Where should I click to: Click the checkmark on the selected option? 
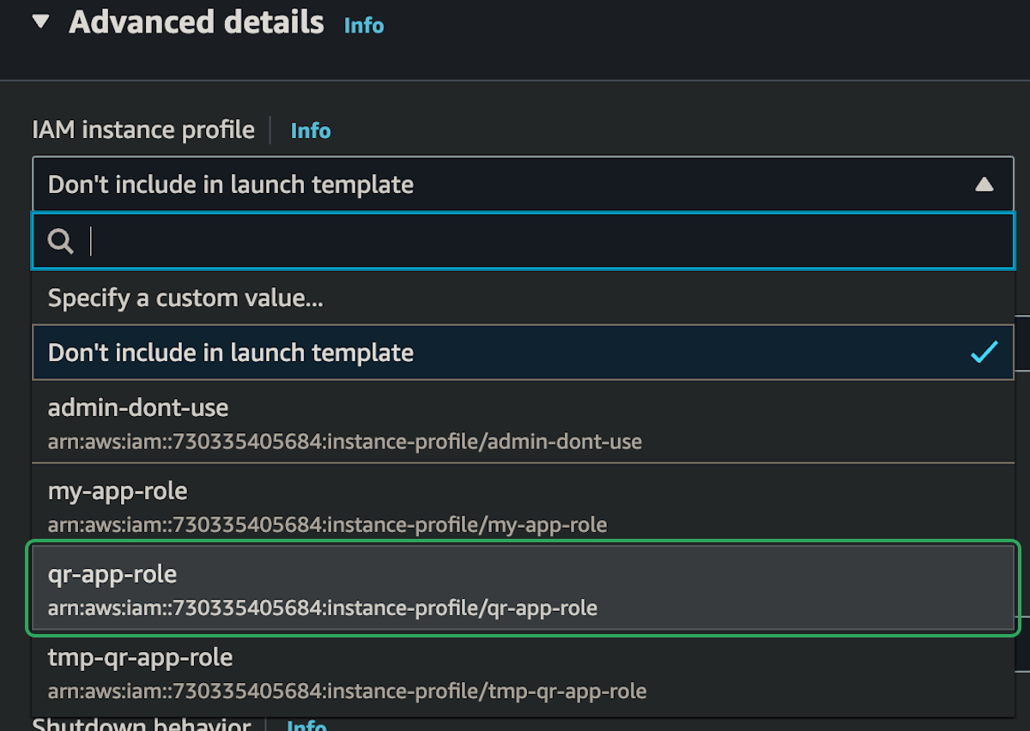(x=984, y=352)
